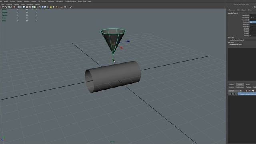Image resolution: width=256 pixels, height=144 pixels.
Task: Click the third layer icon right of Normal dropdown
Action: [253, 91]
